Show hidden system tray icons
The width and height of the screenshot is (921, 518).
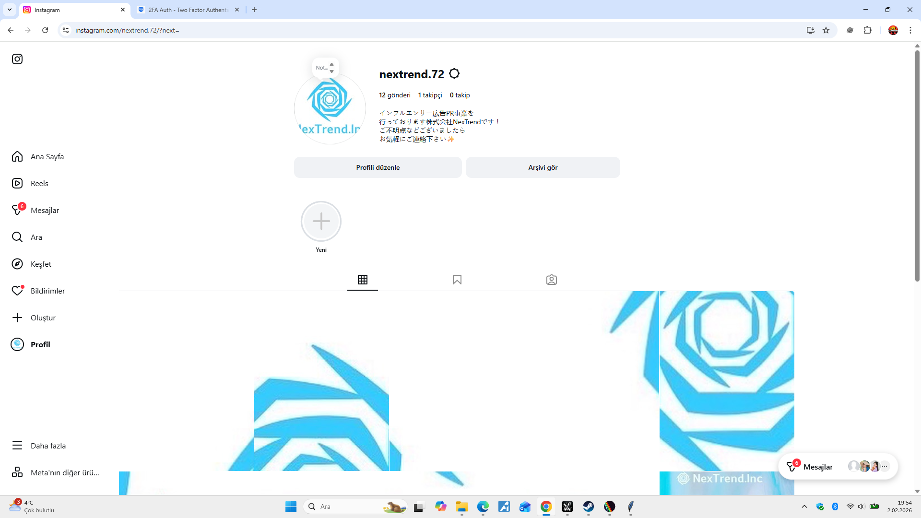click(x=804, y=506)
